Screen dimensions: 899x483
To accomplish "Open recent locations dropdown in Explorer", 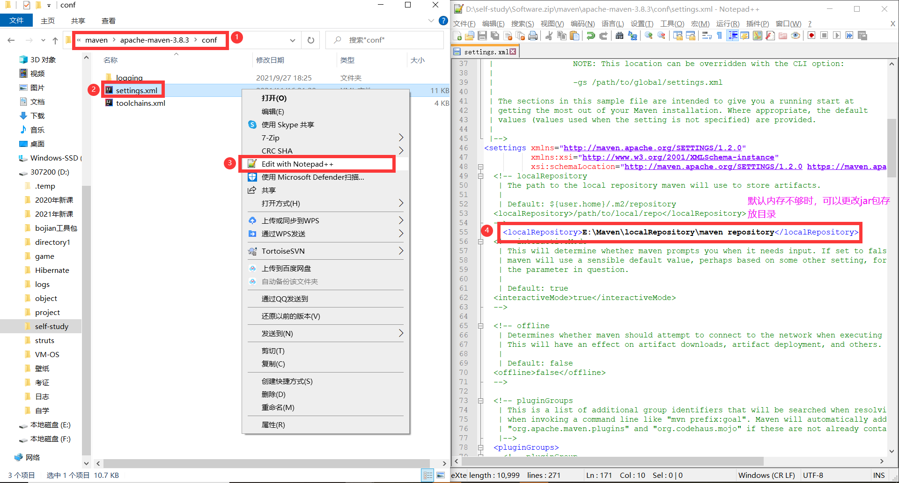I will pos(43,40).
